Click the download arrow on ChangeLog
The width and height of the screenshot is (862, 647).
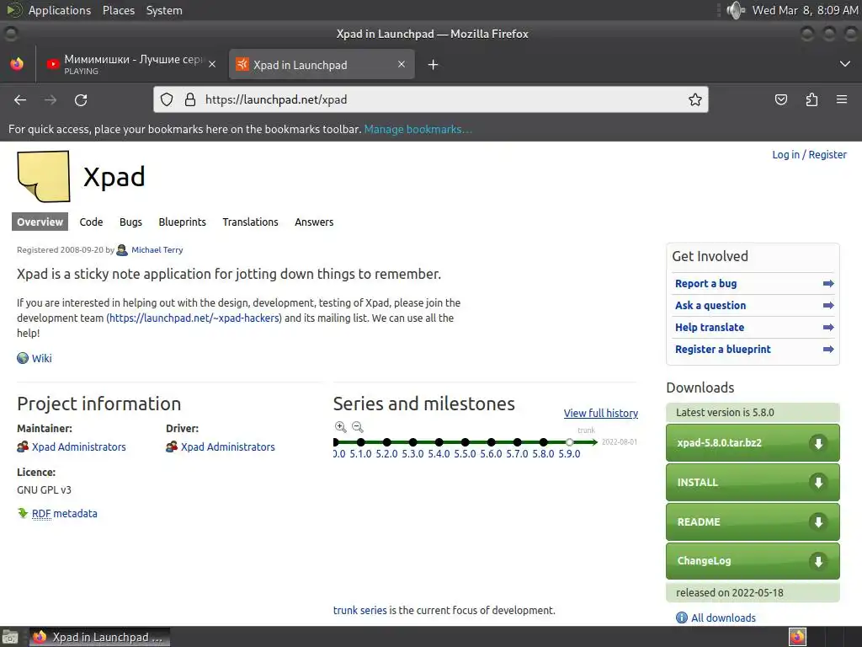818,561
